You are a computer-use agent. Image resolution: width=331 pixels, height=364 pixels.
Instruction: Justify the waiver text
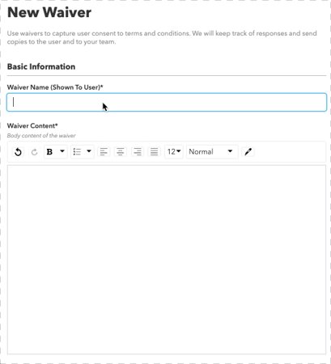154,152
